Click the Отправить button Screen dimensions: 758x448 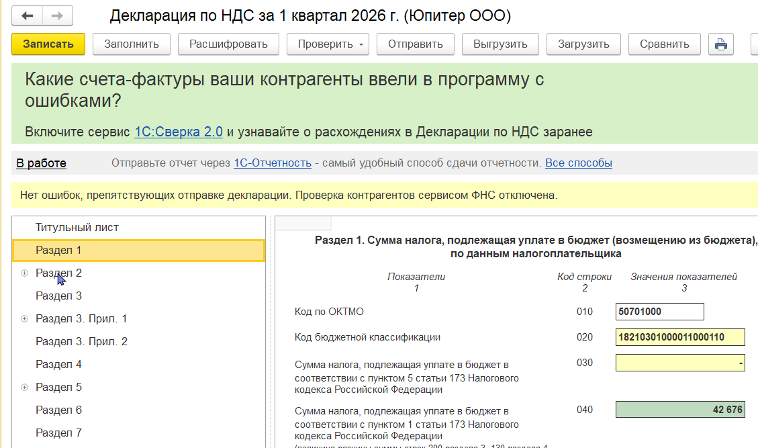tap(416, 44)
